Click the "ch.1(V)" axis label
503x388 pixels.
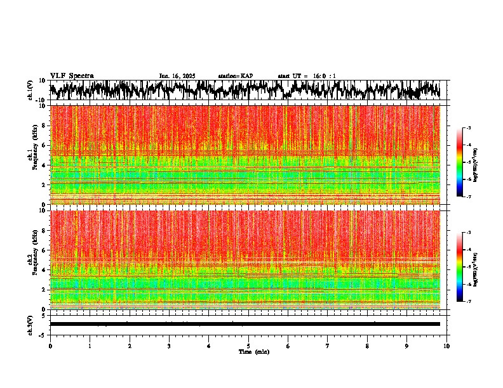tap(30, 90)
